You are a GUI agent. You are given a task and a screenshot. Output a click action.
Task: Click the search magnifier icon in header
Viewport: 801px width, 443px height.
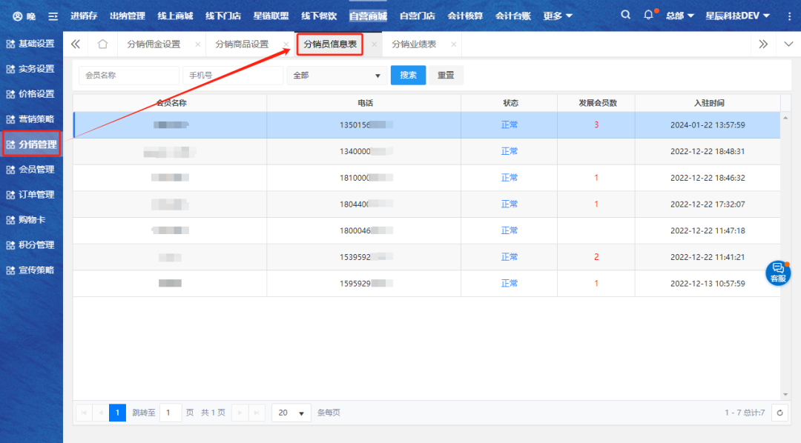coord(625,15)
